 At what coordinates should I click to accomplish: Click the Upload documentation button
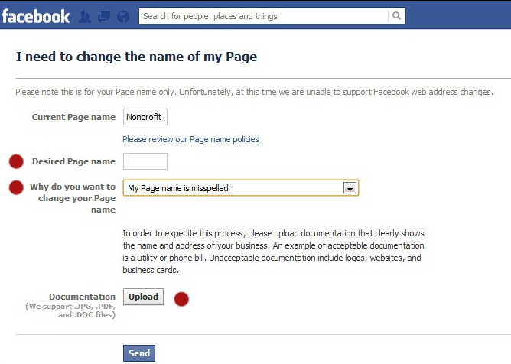[143, 297]
